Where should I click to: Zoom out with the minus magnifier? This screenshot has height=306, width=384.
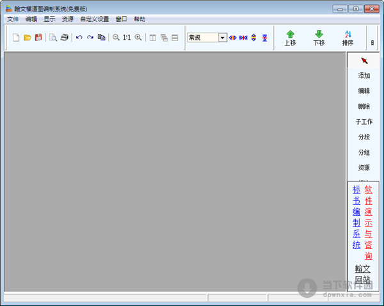click(116, 38)
